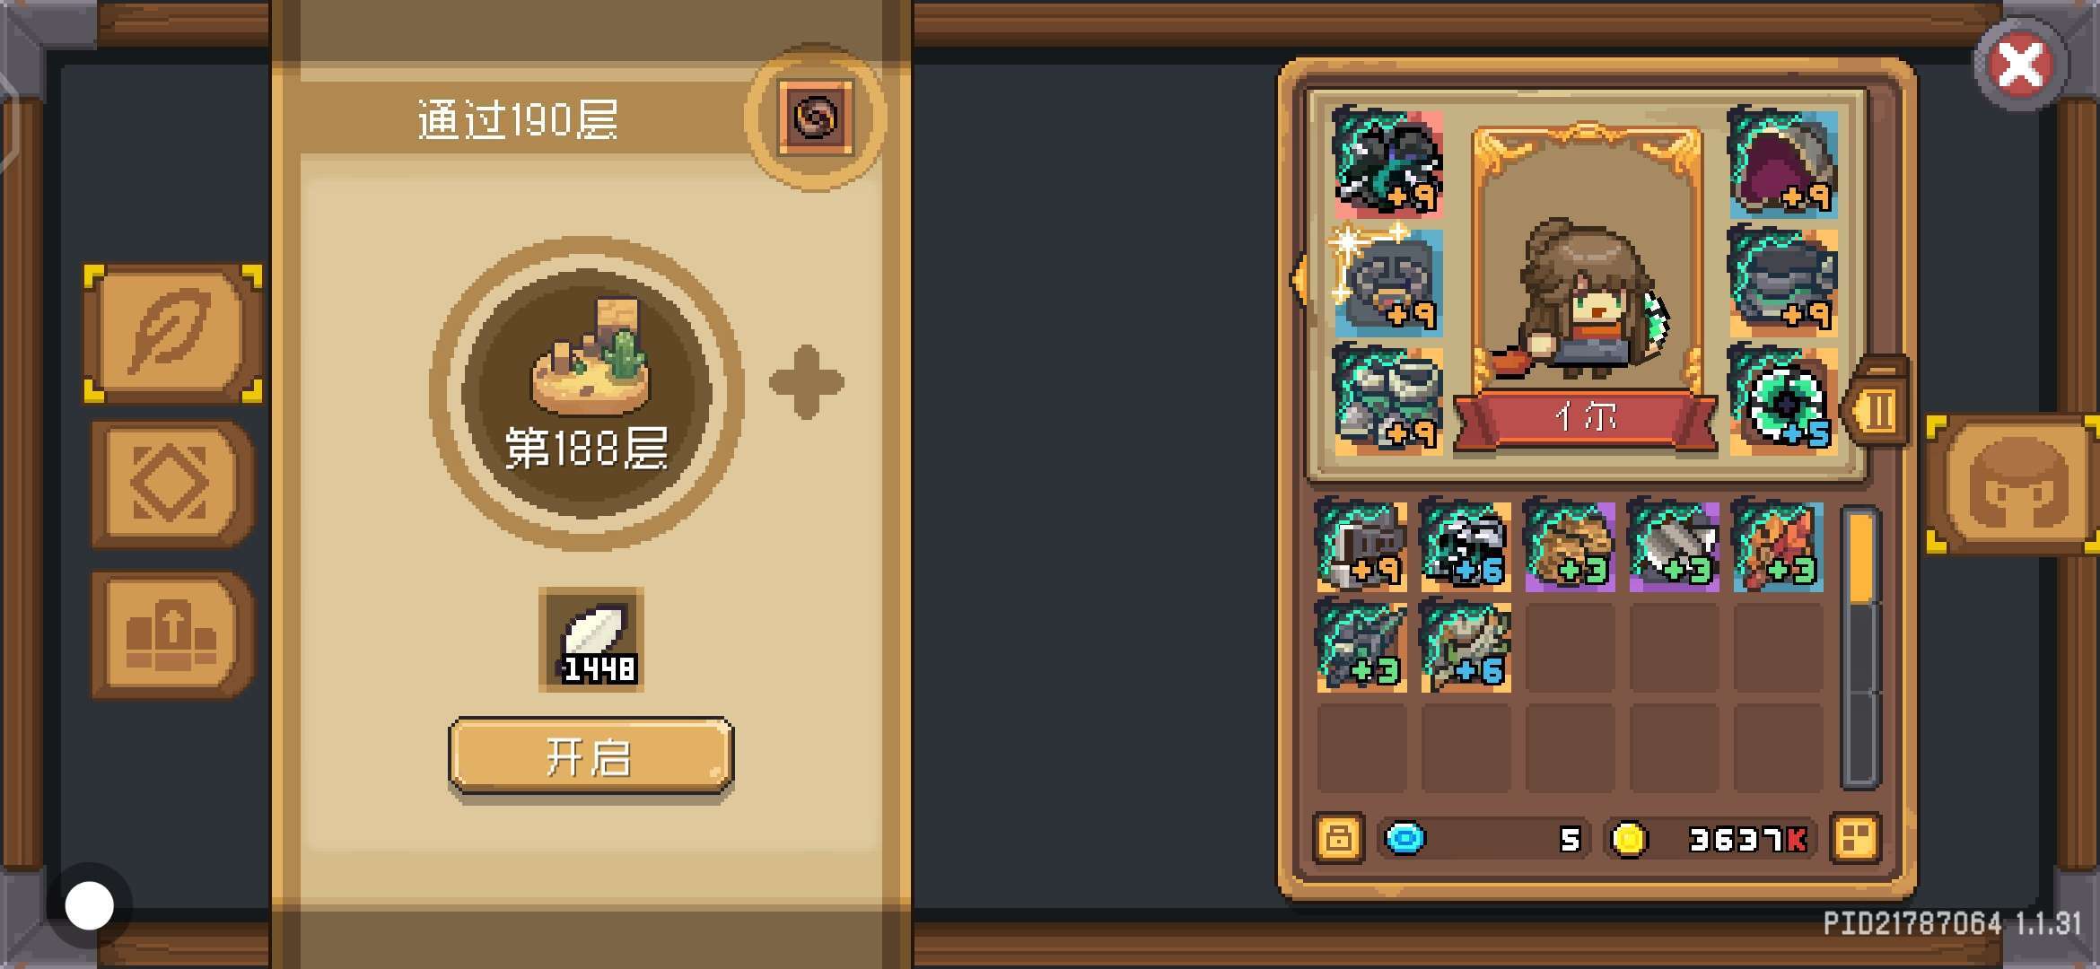Click the 开启 start button
The width and height of the screenshot is (2100, 969).
[x=591, y=755]
